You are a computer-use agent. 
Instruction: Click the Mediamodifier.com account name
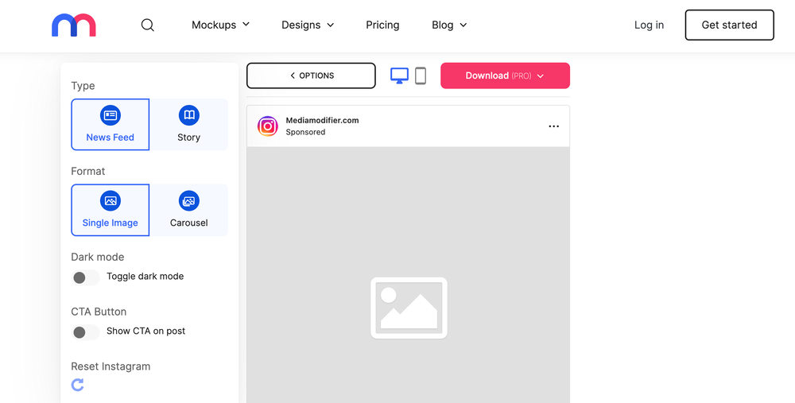click(x=323, y=120)
